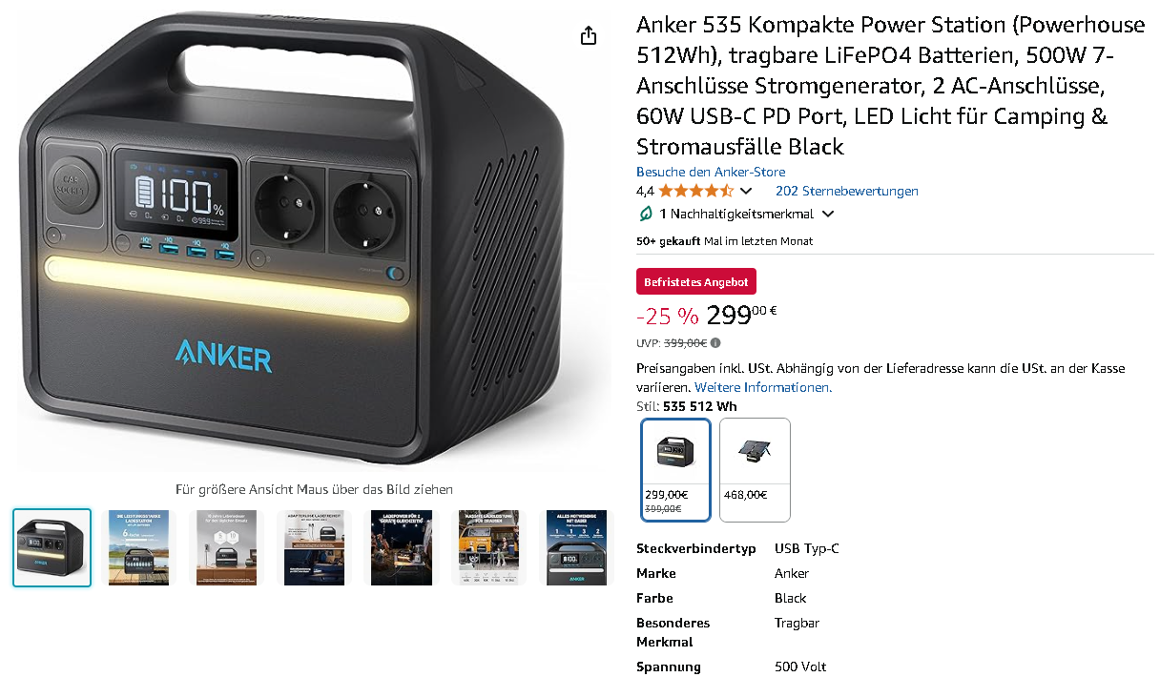Show the sixth thumbnail with camper van
The height and width of the screenshot is (677, 1160).
487,547
